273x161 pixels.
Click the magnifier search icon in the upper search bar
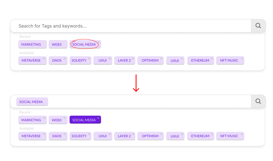258,26
